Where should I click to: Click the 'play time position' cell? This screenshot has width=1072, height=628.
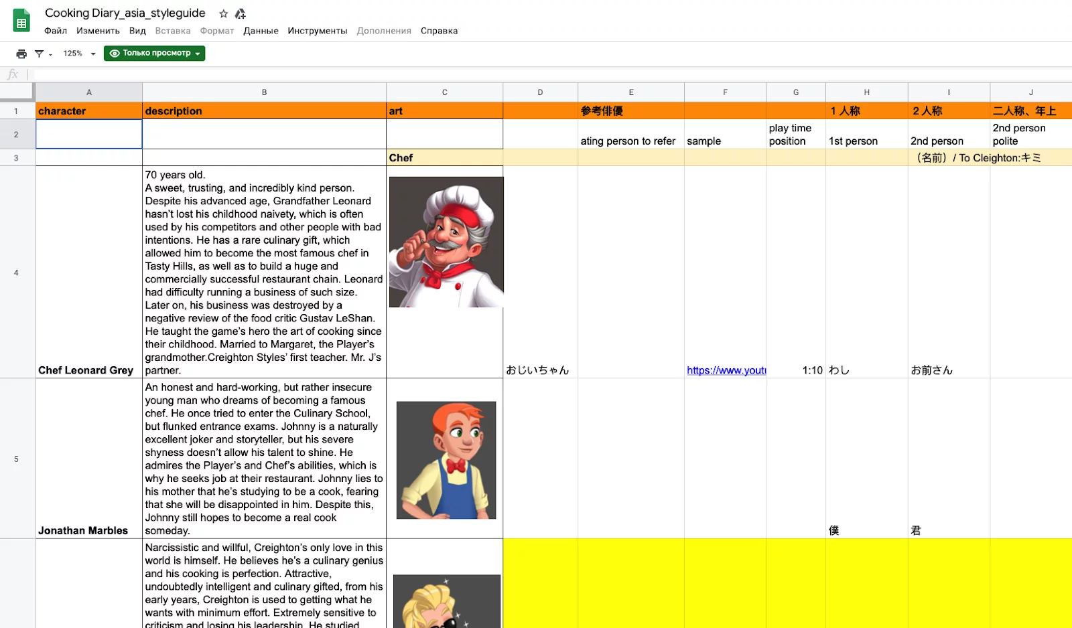coord(796,134)
